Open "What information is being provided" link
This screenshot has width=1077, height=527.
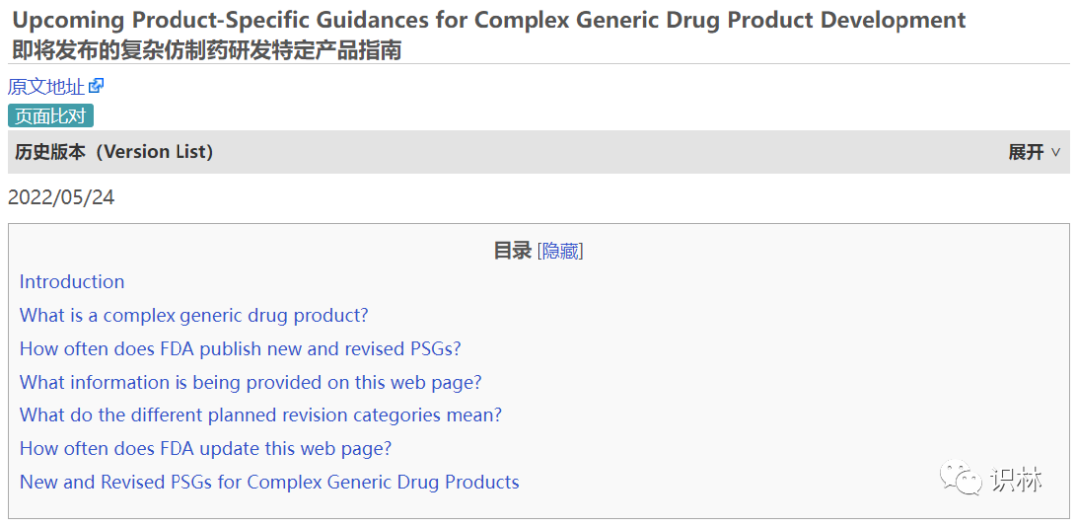[250, 382]
